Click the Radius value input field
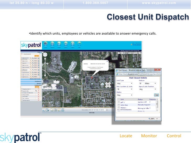 click(141, 83)
